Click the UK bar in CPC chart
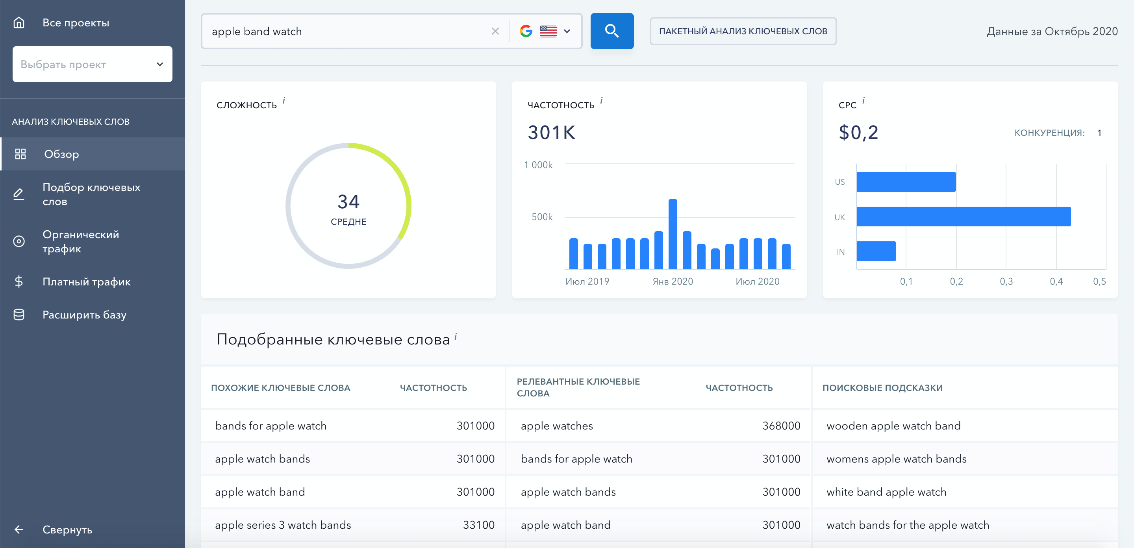Image resolution: width=1134 pixels, height=548 pixels. click(964, 217)
